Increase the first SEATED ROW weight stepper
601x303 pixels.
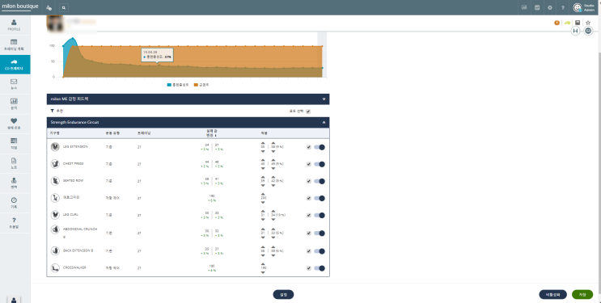(x=263, y=177)
